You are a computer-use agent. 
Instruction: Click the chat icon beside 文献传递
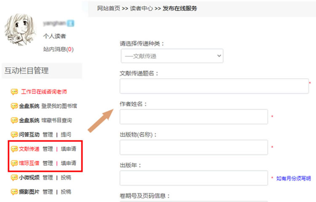pyautogui.click(x=14, y=149)
